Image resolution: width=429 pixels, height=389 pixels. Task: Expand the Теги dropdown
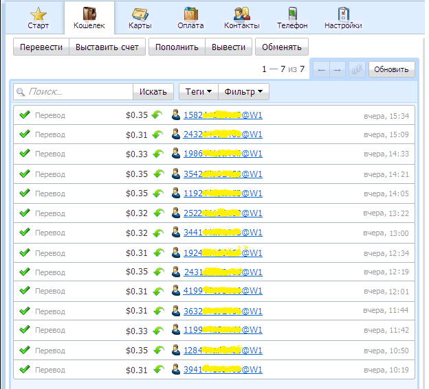[x=199, y=91]
